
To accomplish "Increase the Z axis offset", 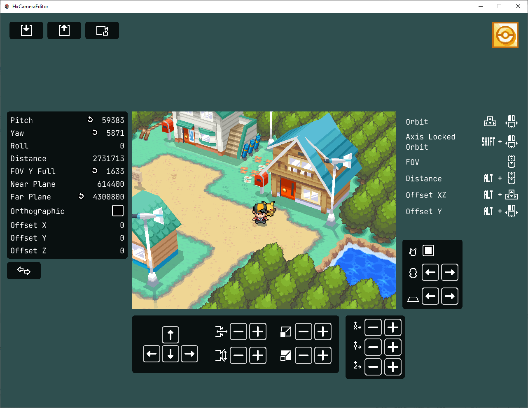I will [x=393, y=367].
